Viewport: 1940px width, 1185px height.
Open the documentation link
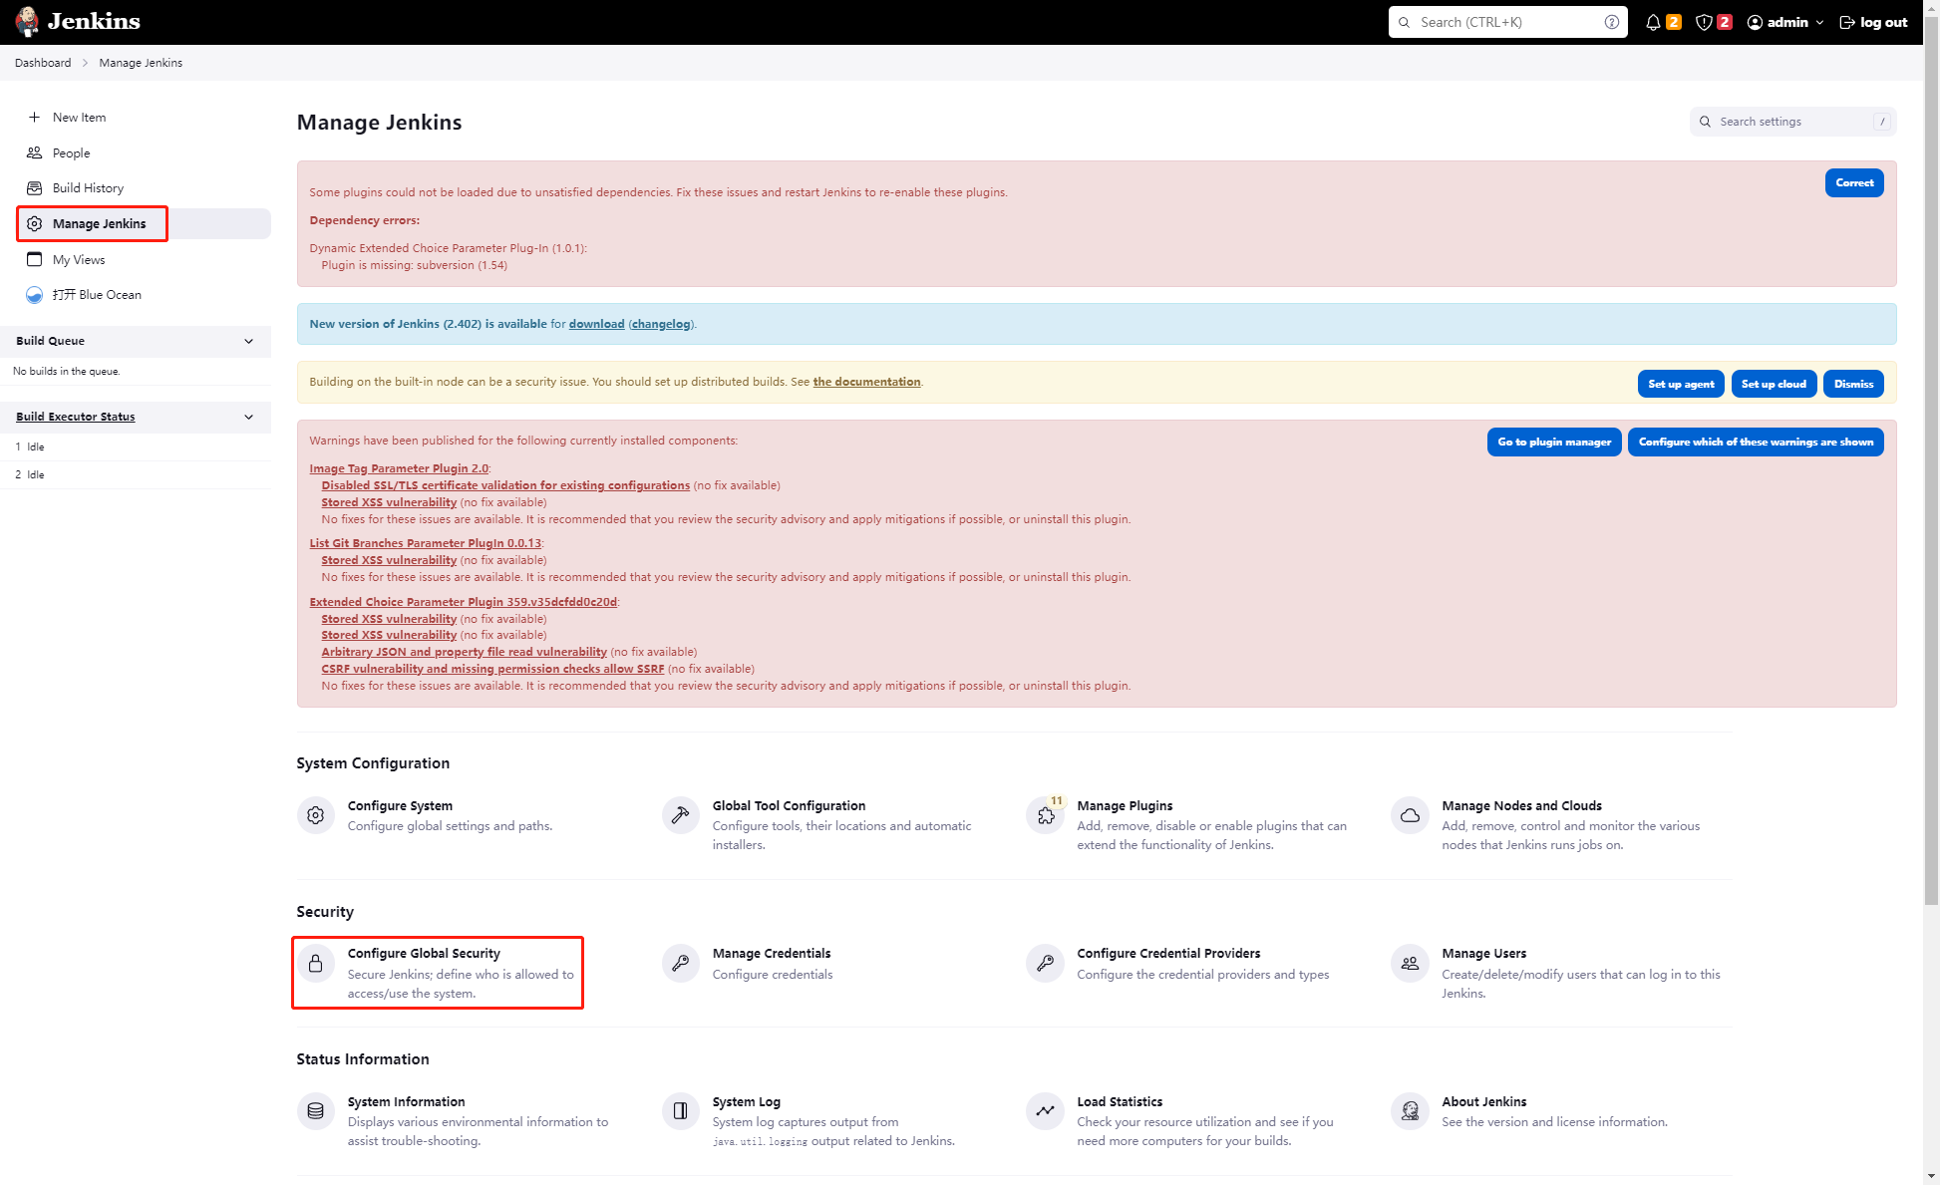coord(866,382)
